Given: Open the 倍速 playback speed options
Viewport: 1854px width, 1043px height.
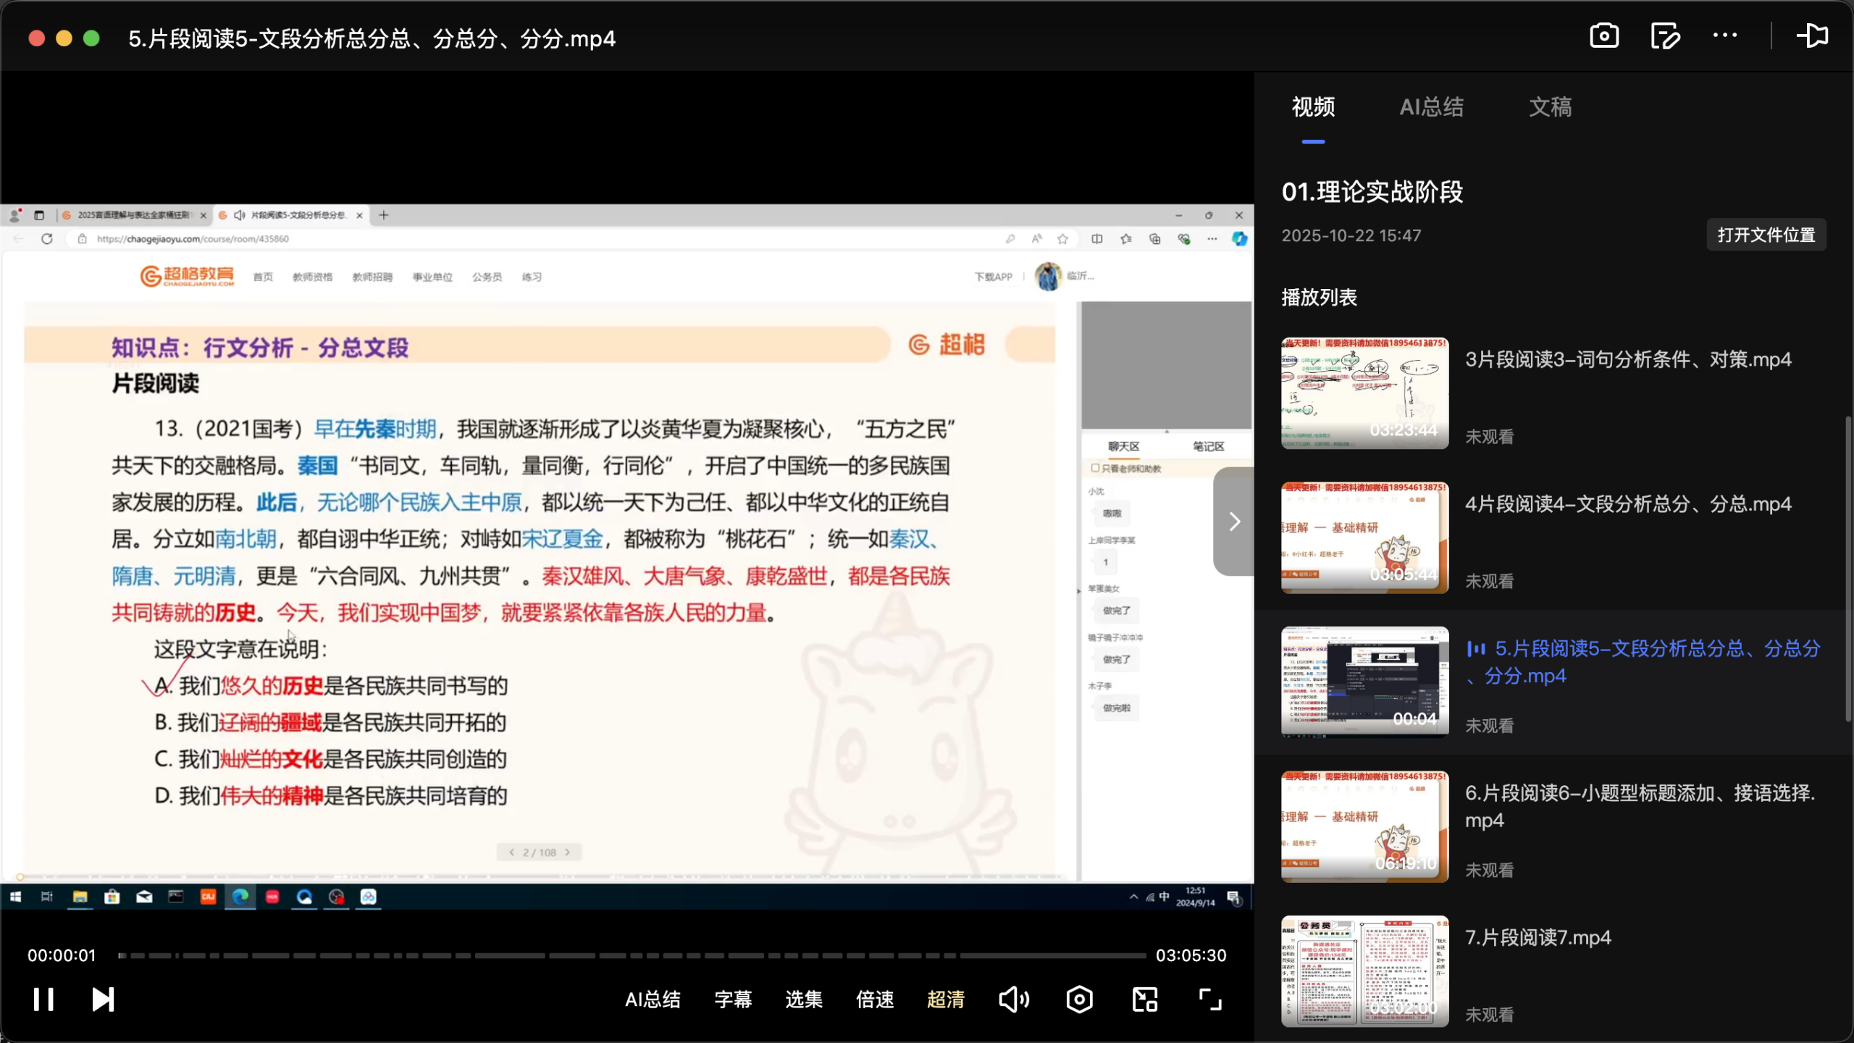Looking at the screenshot, I should (874, 1000).
